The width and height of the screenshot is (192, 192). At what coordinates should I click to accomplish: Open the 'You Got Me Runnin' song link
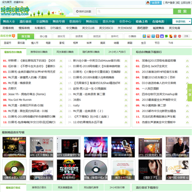(x=20, y=100)
